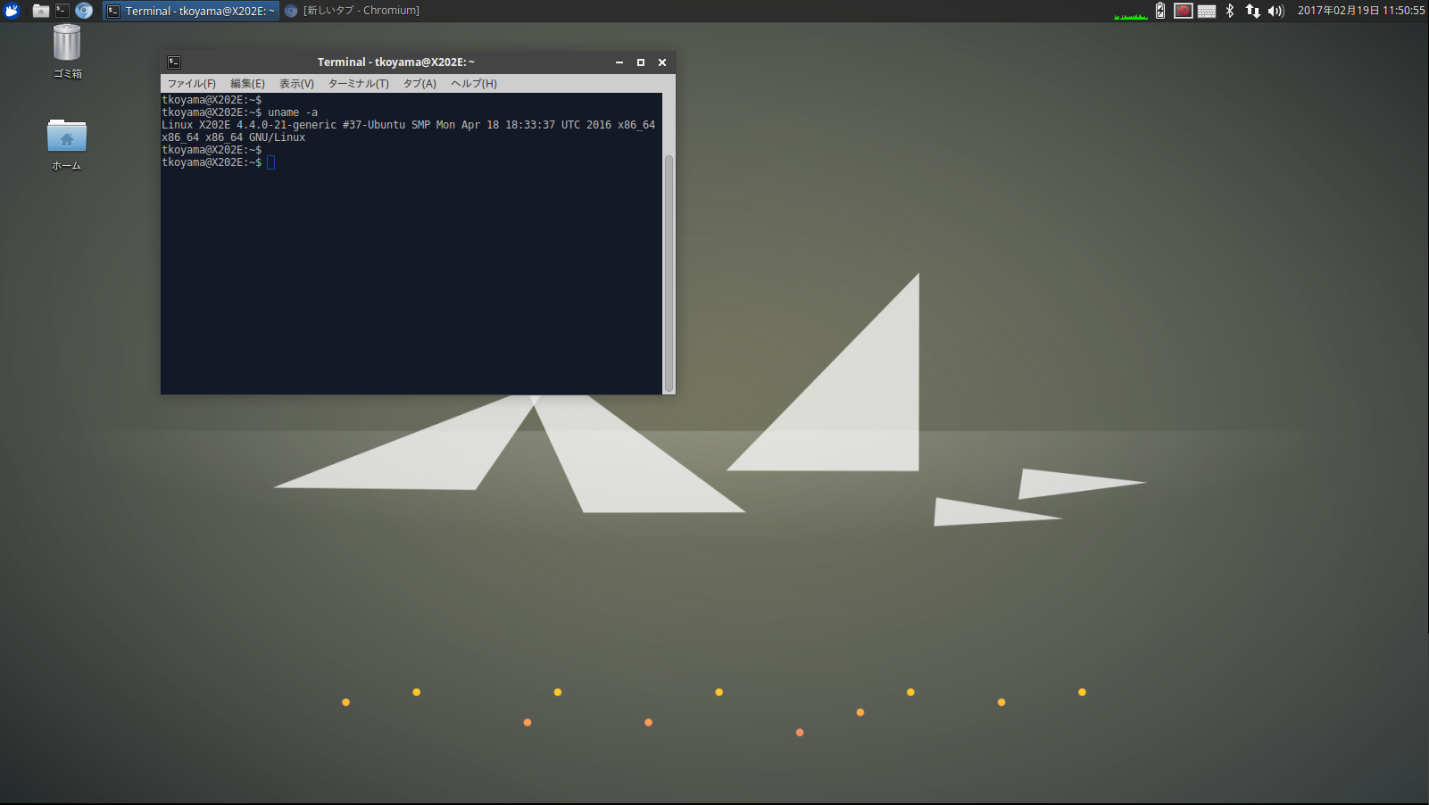Open the CPU graph monitor
This screenshot has width=1429, height=805.
(x=1131, y=11)
